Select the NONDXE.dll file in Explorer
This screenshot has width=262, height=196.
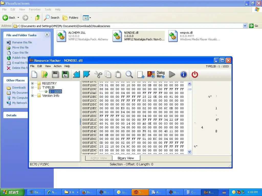click(x=139, y=36)
